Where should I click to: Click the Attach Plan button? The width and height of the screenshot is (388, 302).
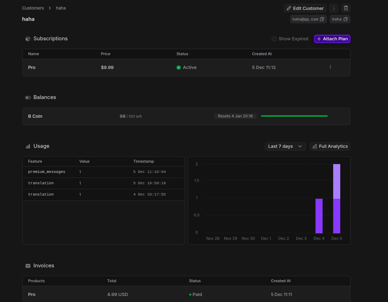pos(332,39)
